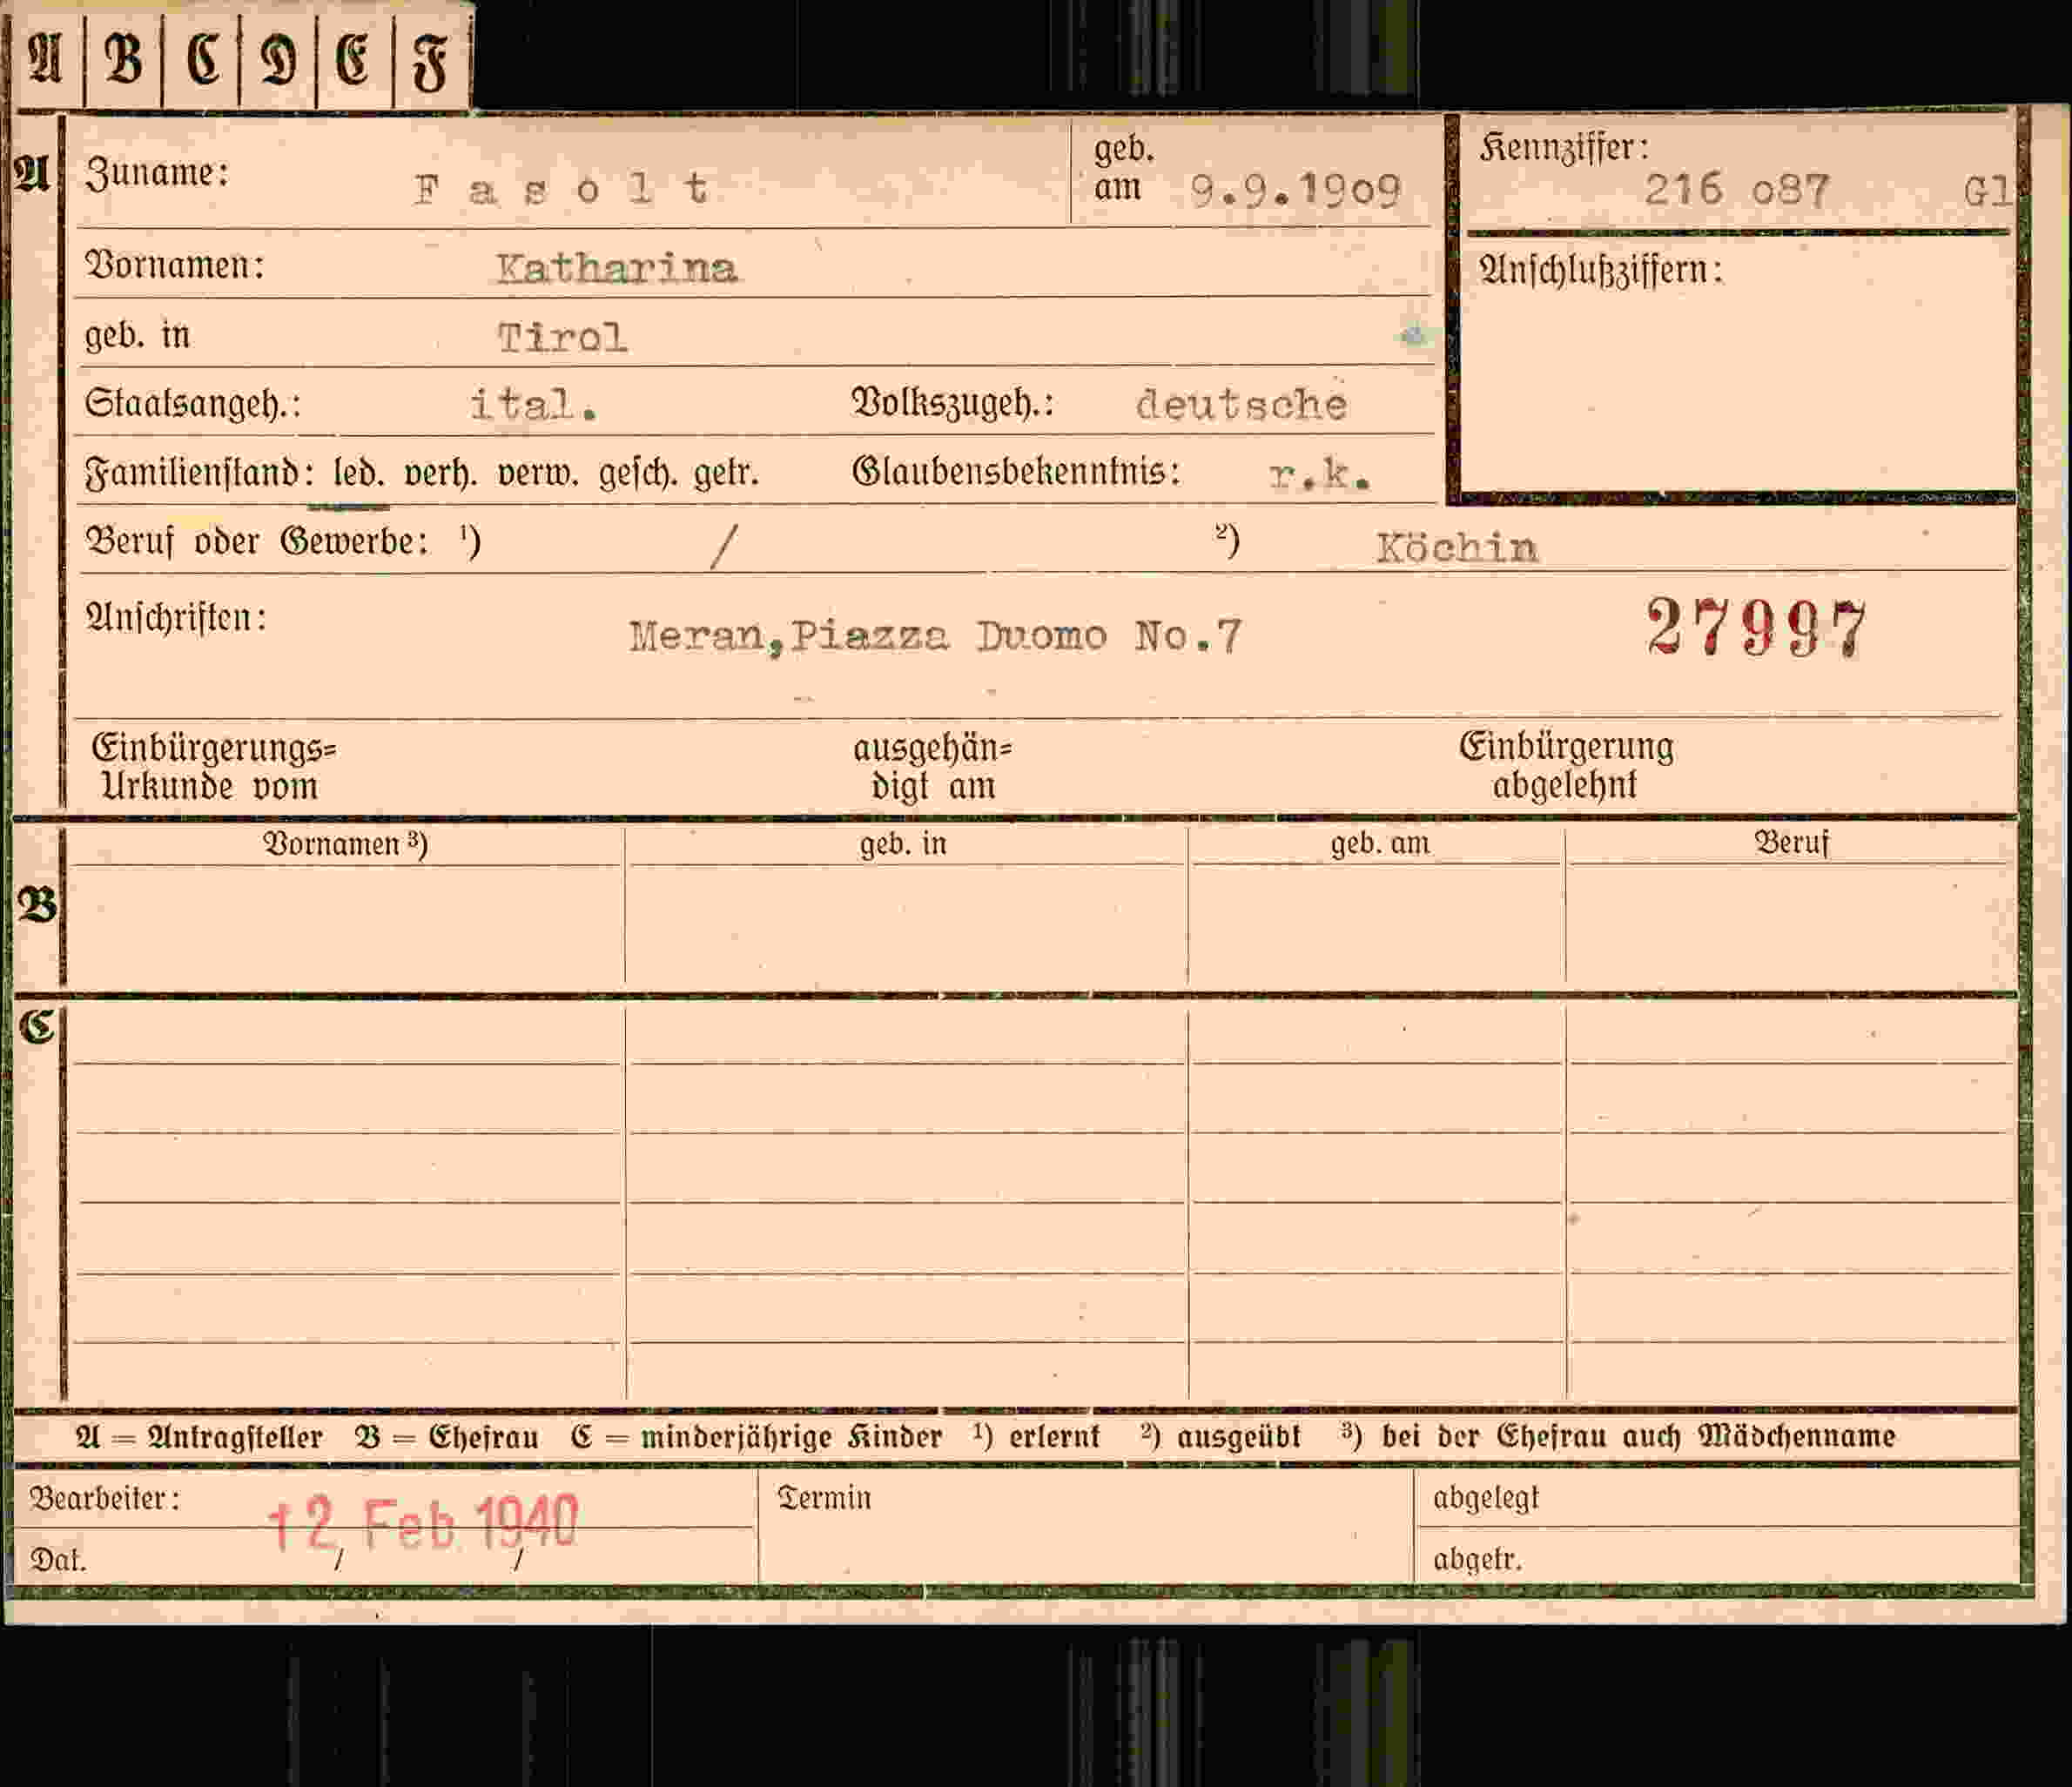
Task: Click the legend text 'A = Antragsteller'
Action: pyautogui.click(x=199, y=1437)
